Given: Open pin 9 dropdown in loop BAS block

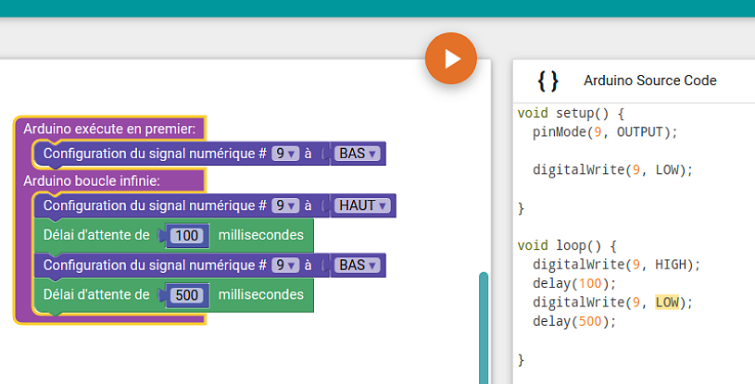Looking at the screenshot, I should [285, 266].
